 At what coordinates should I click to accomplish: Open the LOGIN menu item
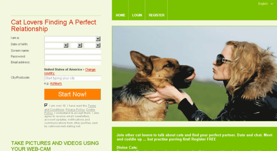pyautogui.click(x=137, y=15)
